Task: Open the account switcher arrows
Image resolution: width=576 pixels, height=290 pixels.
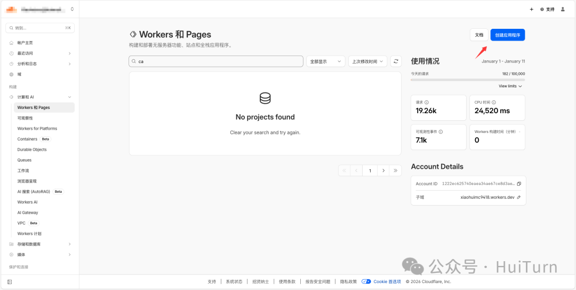Action: coord(72,9)
